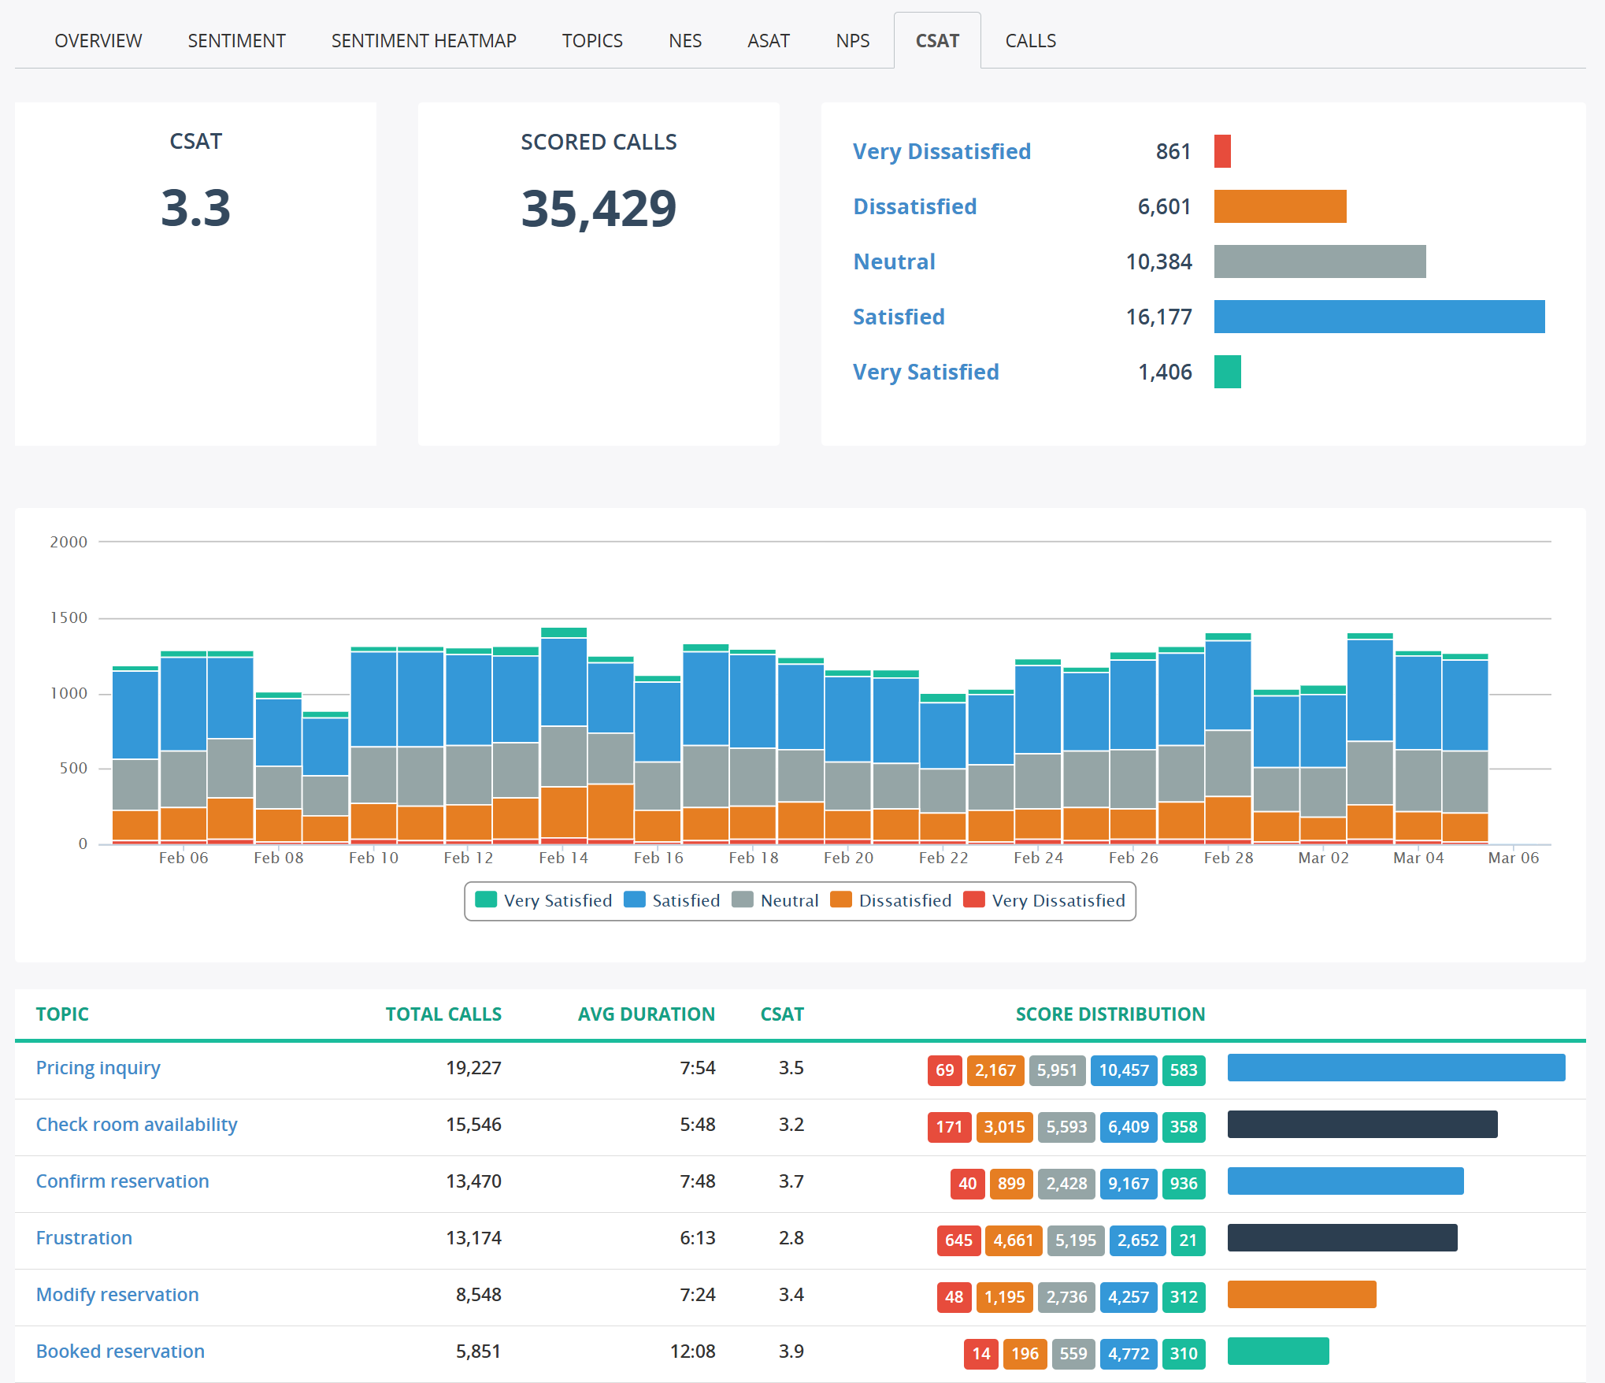Open the CALLS tab
The height and width of the screenshot is (1383, 1605).
[1030, 41]
